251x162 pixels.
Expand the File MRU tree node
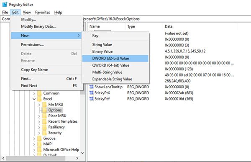coord(39,105)
